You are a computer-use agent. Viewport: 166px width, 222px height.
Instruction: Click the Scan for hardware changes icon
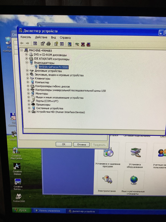click(x=69, y=44)
